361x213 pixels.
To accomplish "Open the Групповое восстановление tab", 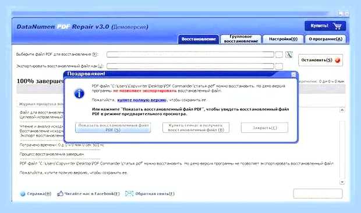I will point(241,39).
